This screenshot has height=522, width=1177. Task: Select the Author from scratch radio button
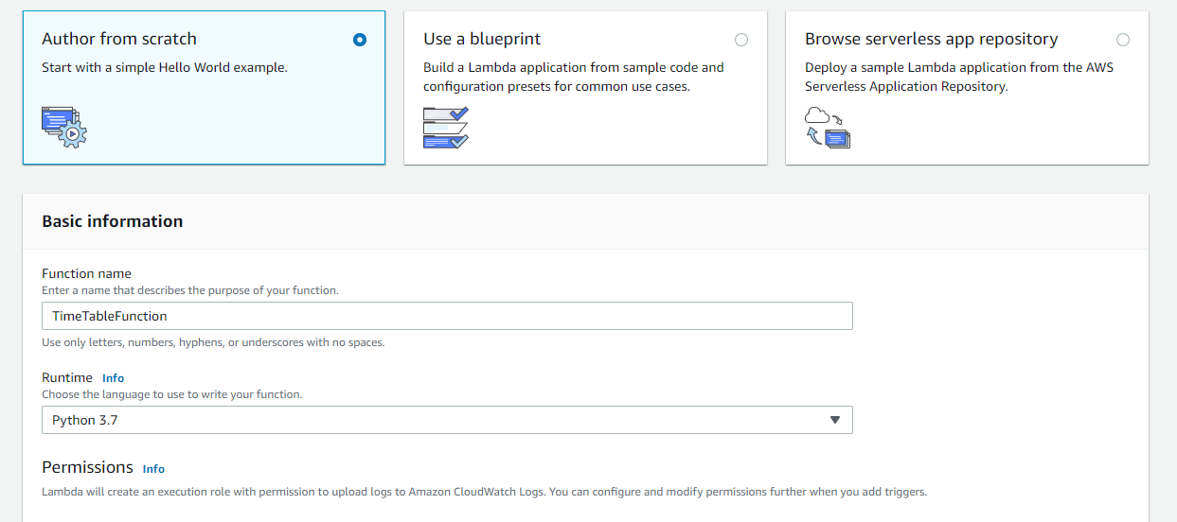point(359,40)
